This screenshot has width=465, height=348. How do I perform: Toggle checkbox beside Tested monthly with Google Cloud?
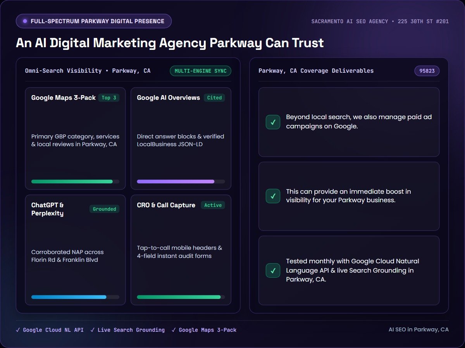(273, 270)
